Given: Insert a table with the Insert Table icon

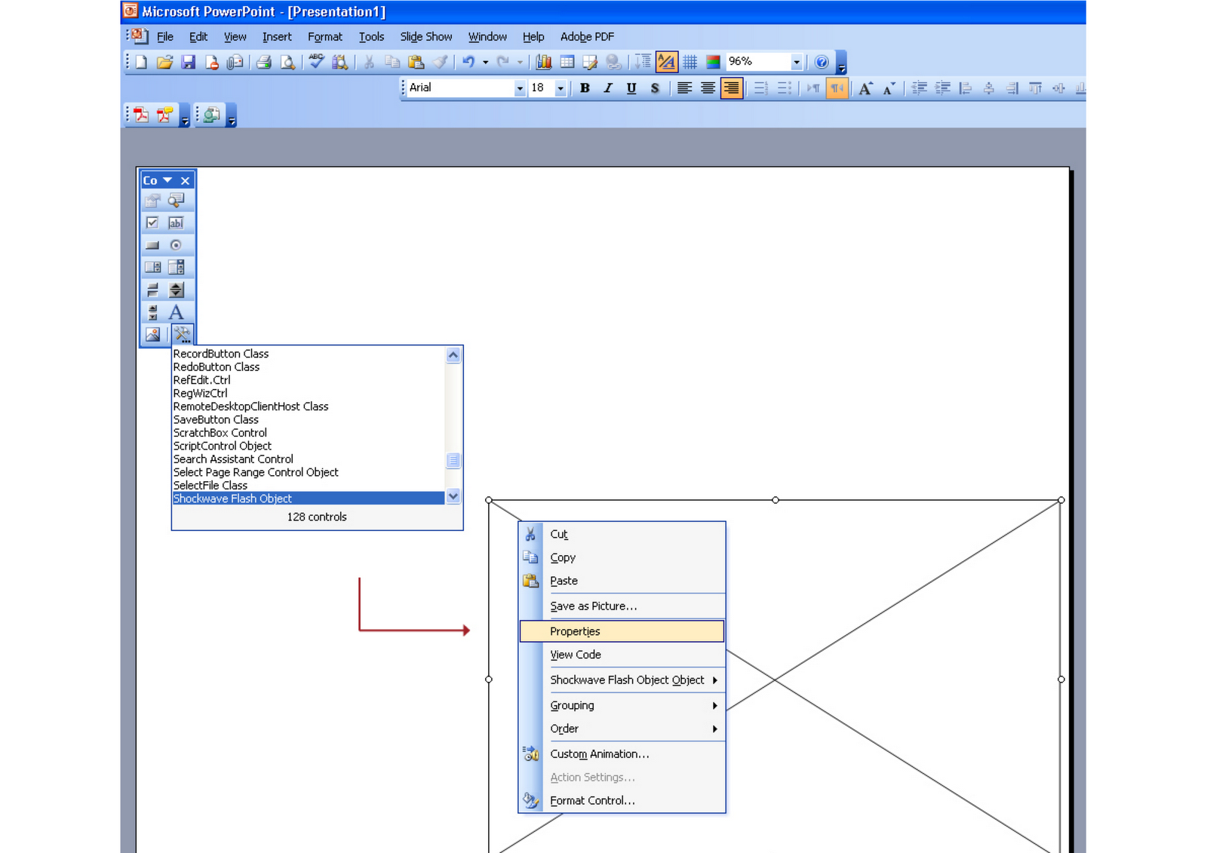Looking at the screenshot, I should (567, 62).
